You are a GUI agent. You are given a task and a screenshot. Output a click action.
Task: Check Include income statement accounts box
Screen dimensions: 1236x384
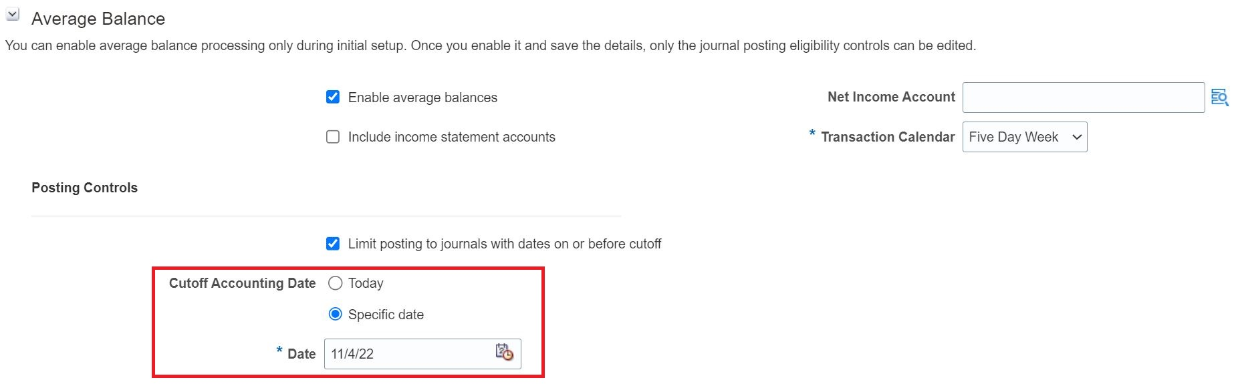[x=333, y=137]
